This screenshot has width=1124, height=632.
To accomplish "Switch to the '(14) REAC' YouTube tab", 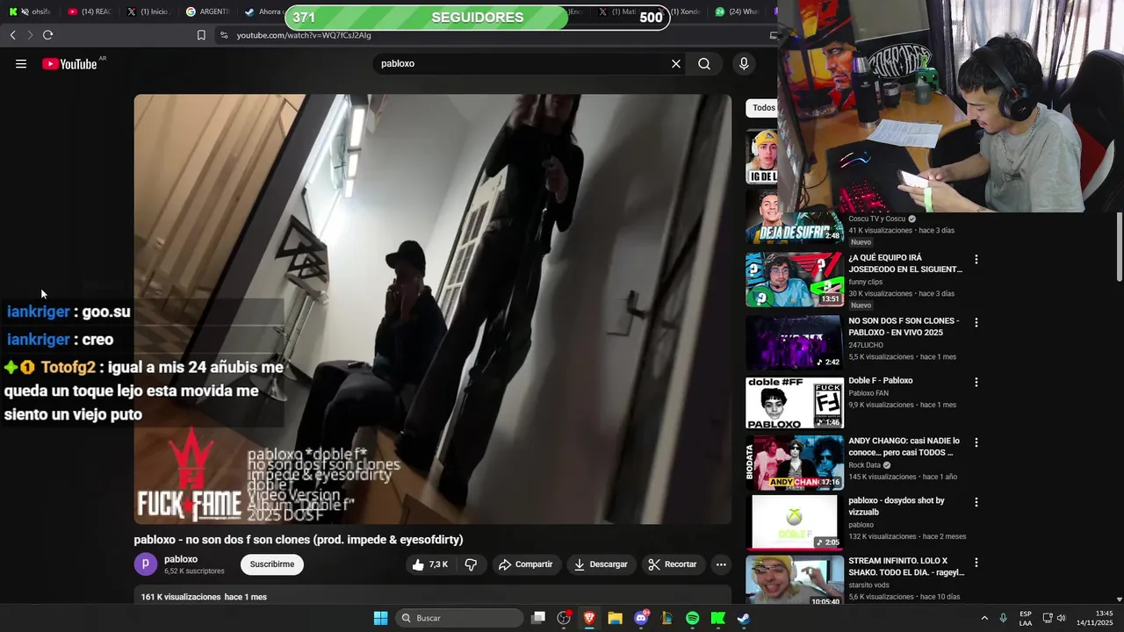I will pyautogui.click(x=90, y=11).
